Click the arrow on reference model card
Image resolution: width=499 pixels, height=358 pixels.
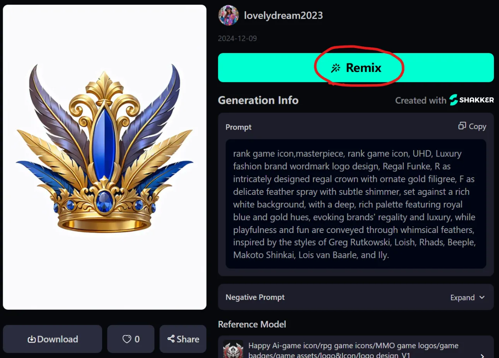[482, 355]
